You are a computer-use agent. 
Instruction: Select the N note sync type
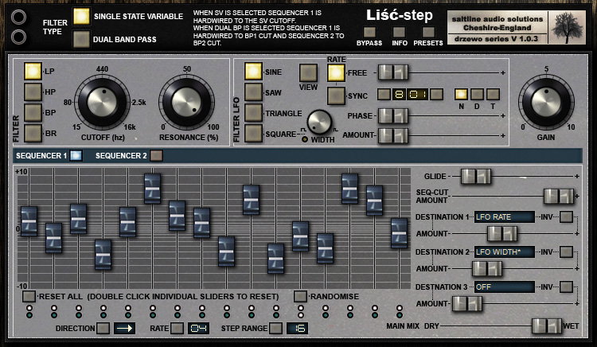461,94
